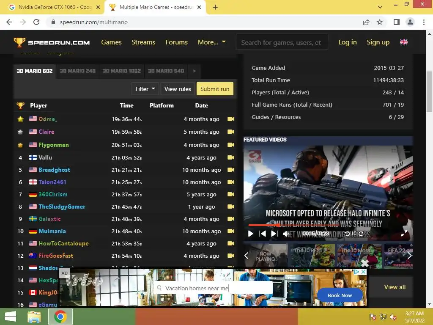433x325 pixels.
Task: Open Streams in navigation
Action: [143, 42]
